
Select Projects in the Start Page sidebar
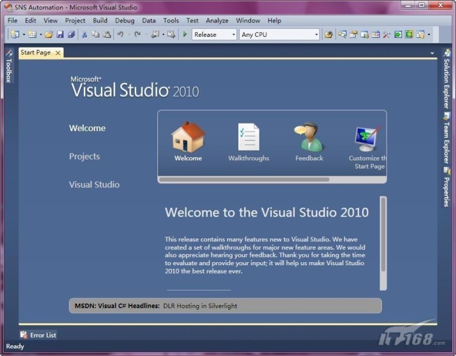click(x=84, y=157)
